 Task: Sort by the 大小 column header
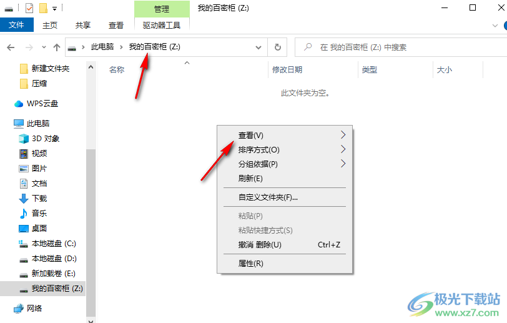pos(445,69)
